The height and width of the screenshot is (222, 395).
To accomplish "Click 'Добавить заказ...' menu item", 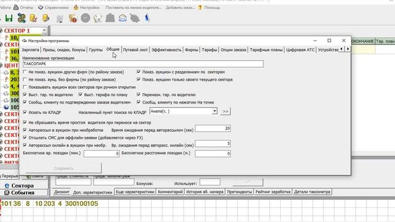I will (x=180, y=7).
